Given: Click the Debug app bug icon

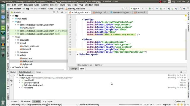Looking at the screenshot, I should pyautogui.click(x=150, y=9).
